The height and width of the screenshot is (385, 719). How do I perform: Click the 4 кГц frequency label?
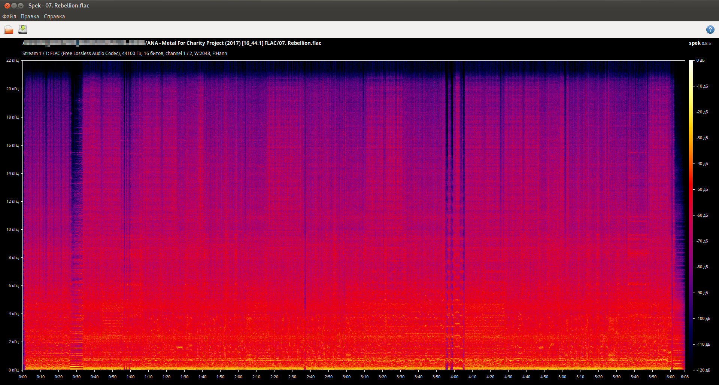tap(13, 314)
